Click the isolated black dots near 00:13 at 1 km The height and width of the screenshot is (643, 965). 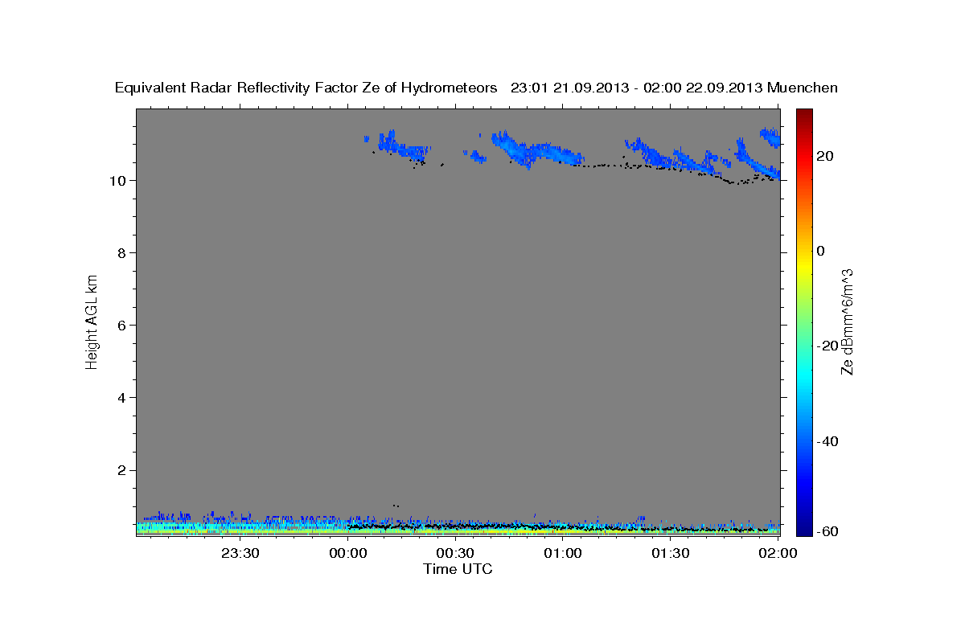tap(396, 506)
